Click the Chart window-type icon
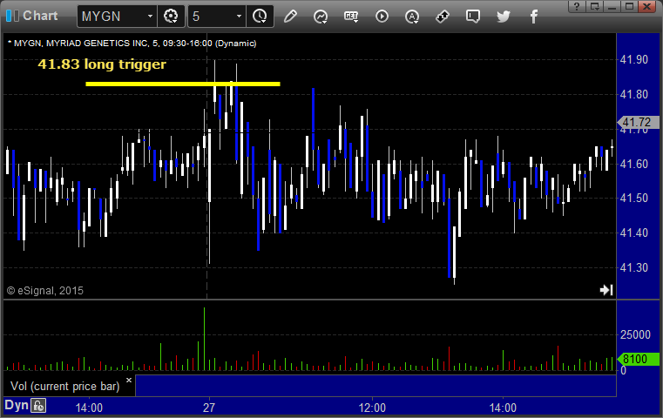663x418 pixels. coord(12,16)
